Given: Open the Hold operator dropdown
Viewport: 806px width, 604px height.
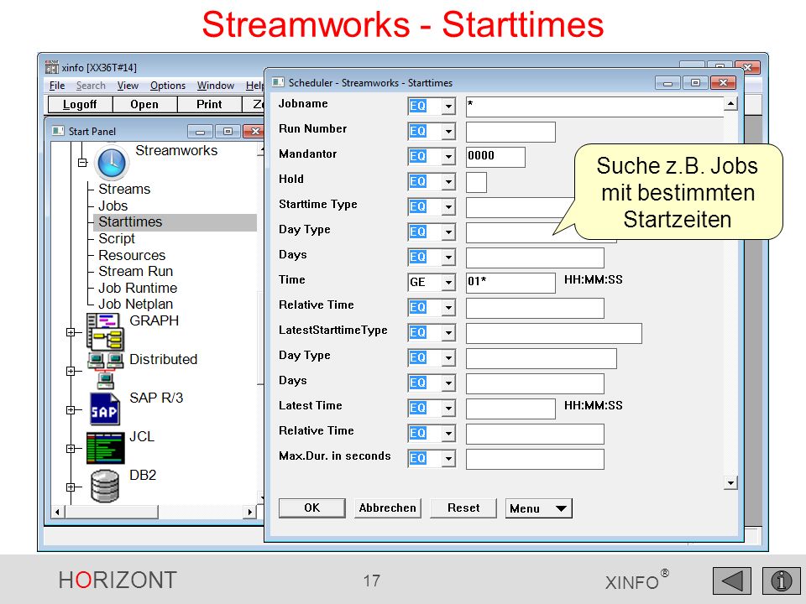Looking at the screenshot, I should [x=448, y=182].
